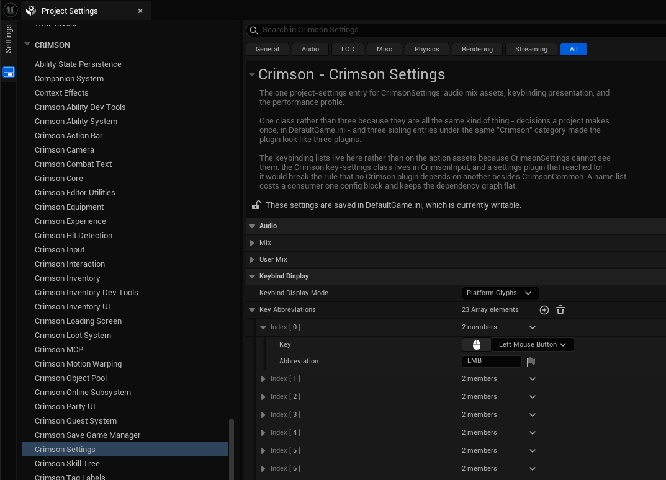Select the highlighted Crimson Settings entry
Viewport: 666px width, 480px height.
click(125, 450)
